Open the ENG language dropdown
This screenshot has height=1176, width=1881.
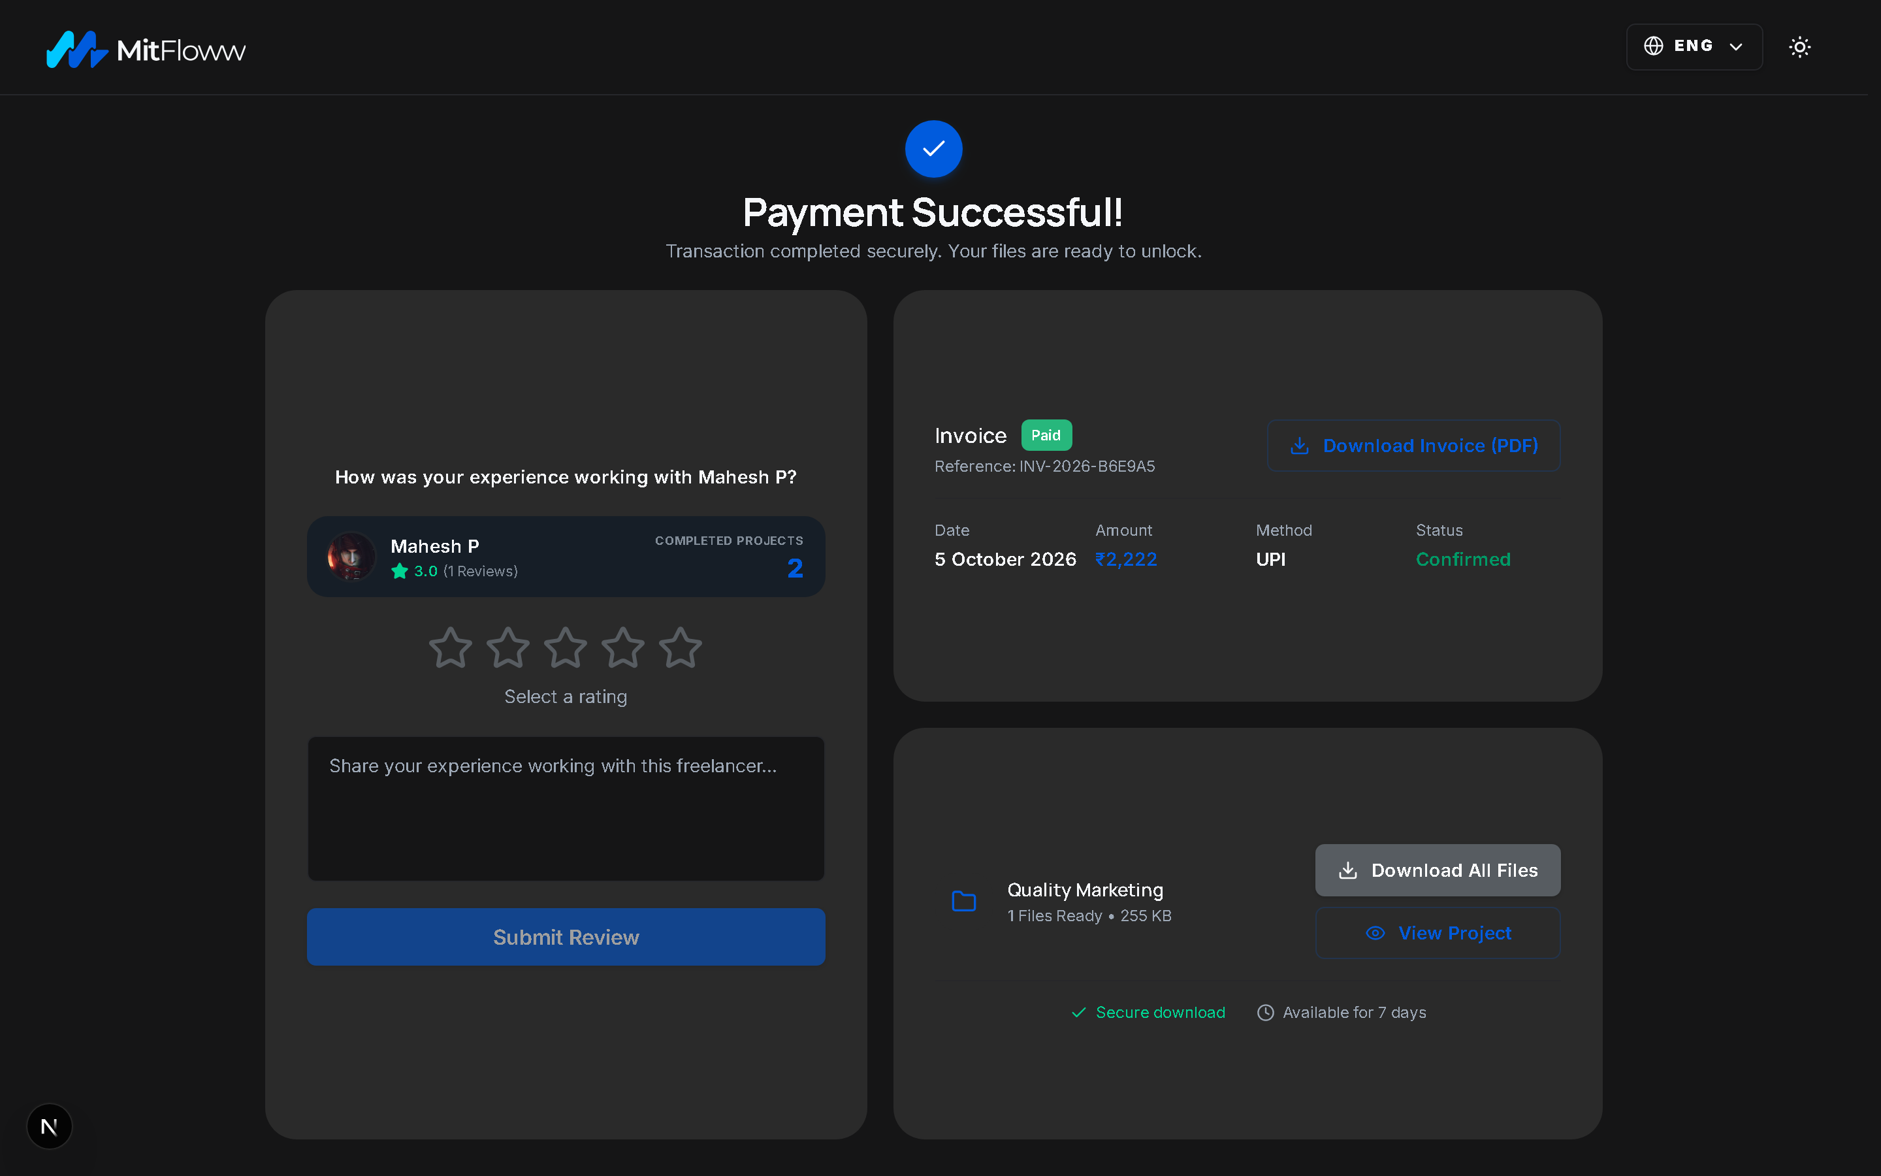pos(1694,46)
